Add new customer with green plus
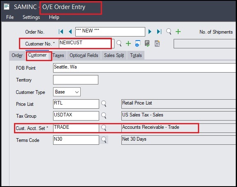237x187 pixels. click(128, 43)
